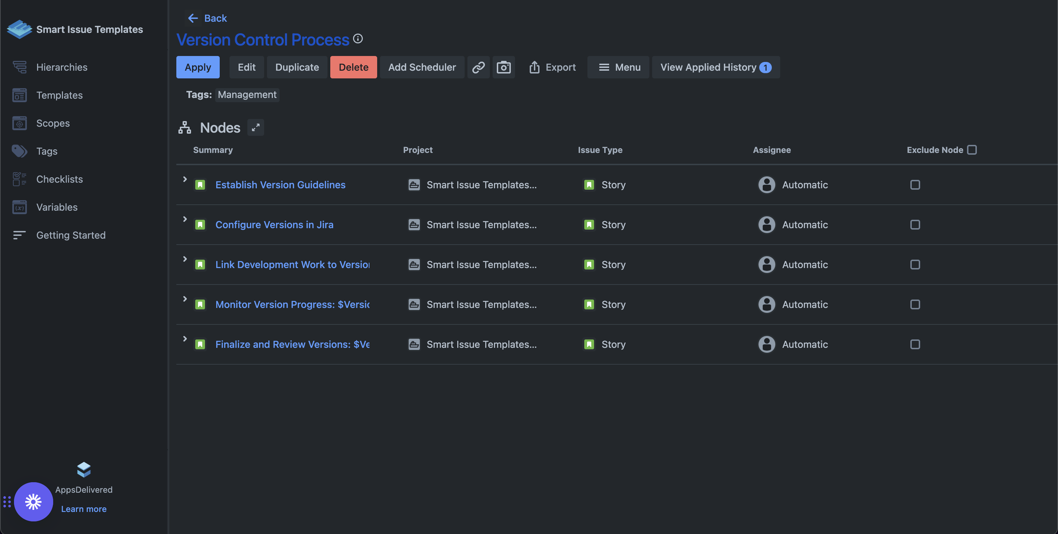
Task: Click the copy link icon button
Action: tap(478, 67)
